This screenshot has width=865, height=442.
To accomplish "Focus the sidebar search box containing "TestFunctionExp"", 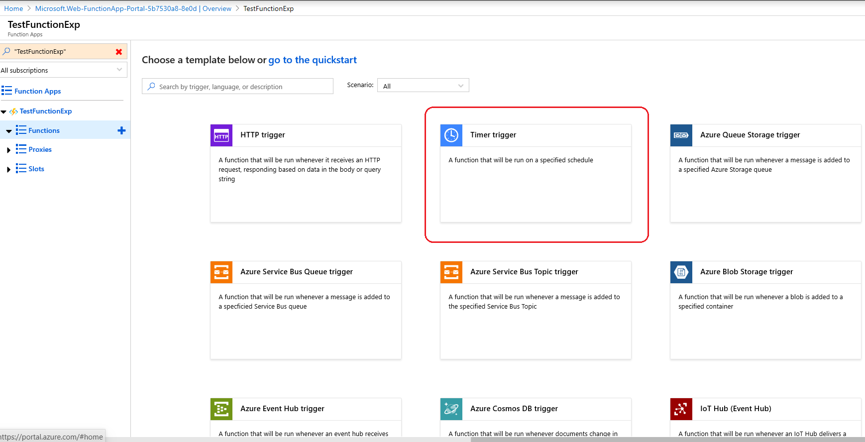I will 64,51.
